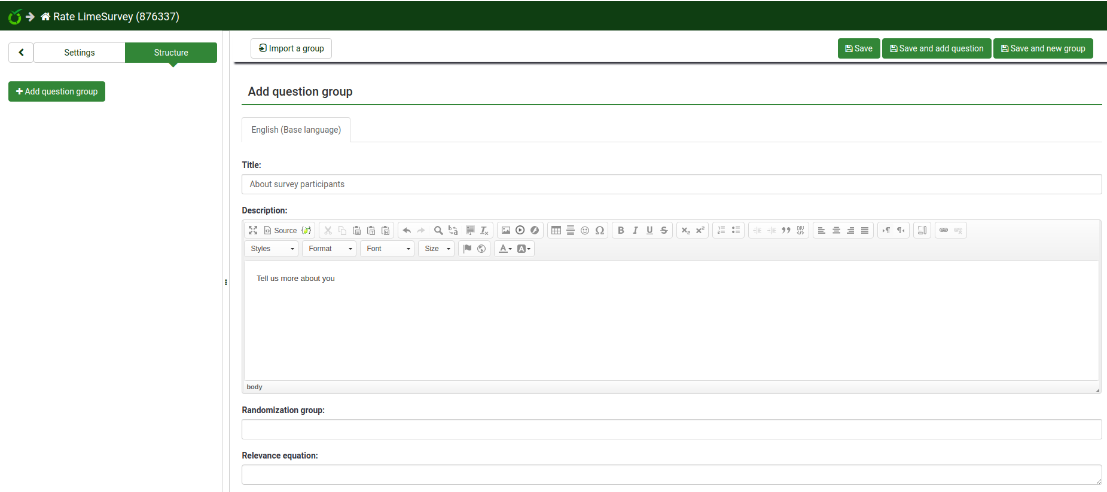Click the Randomization group input field
The image size is (1107, 492).
click(x=671, y=429)
